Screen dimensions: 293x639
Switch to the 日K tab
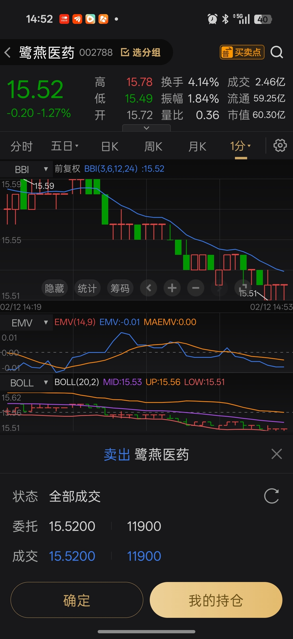point(110,147)
